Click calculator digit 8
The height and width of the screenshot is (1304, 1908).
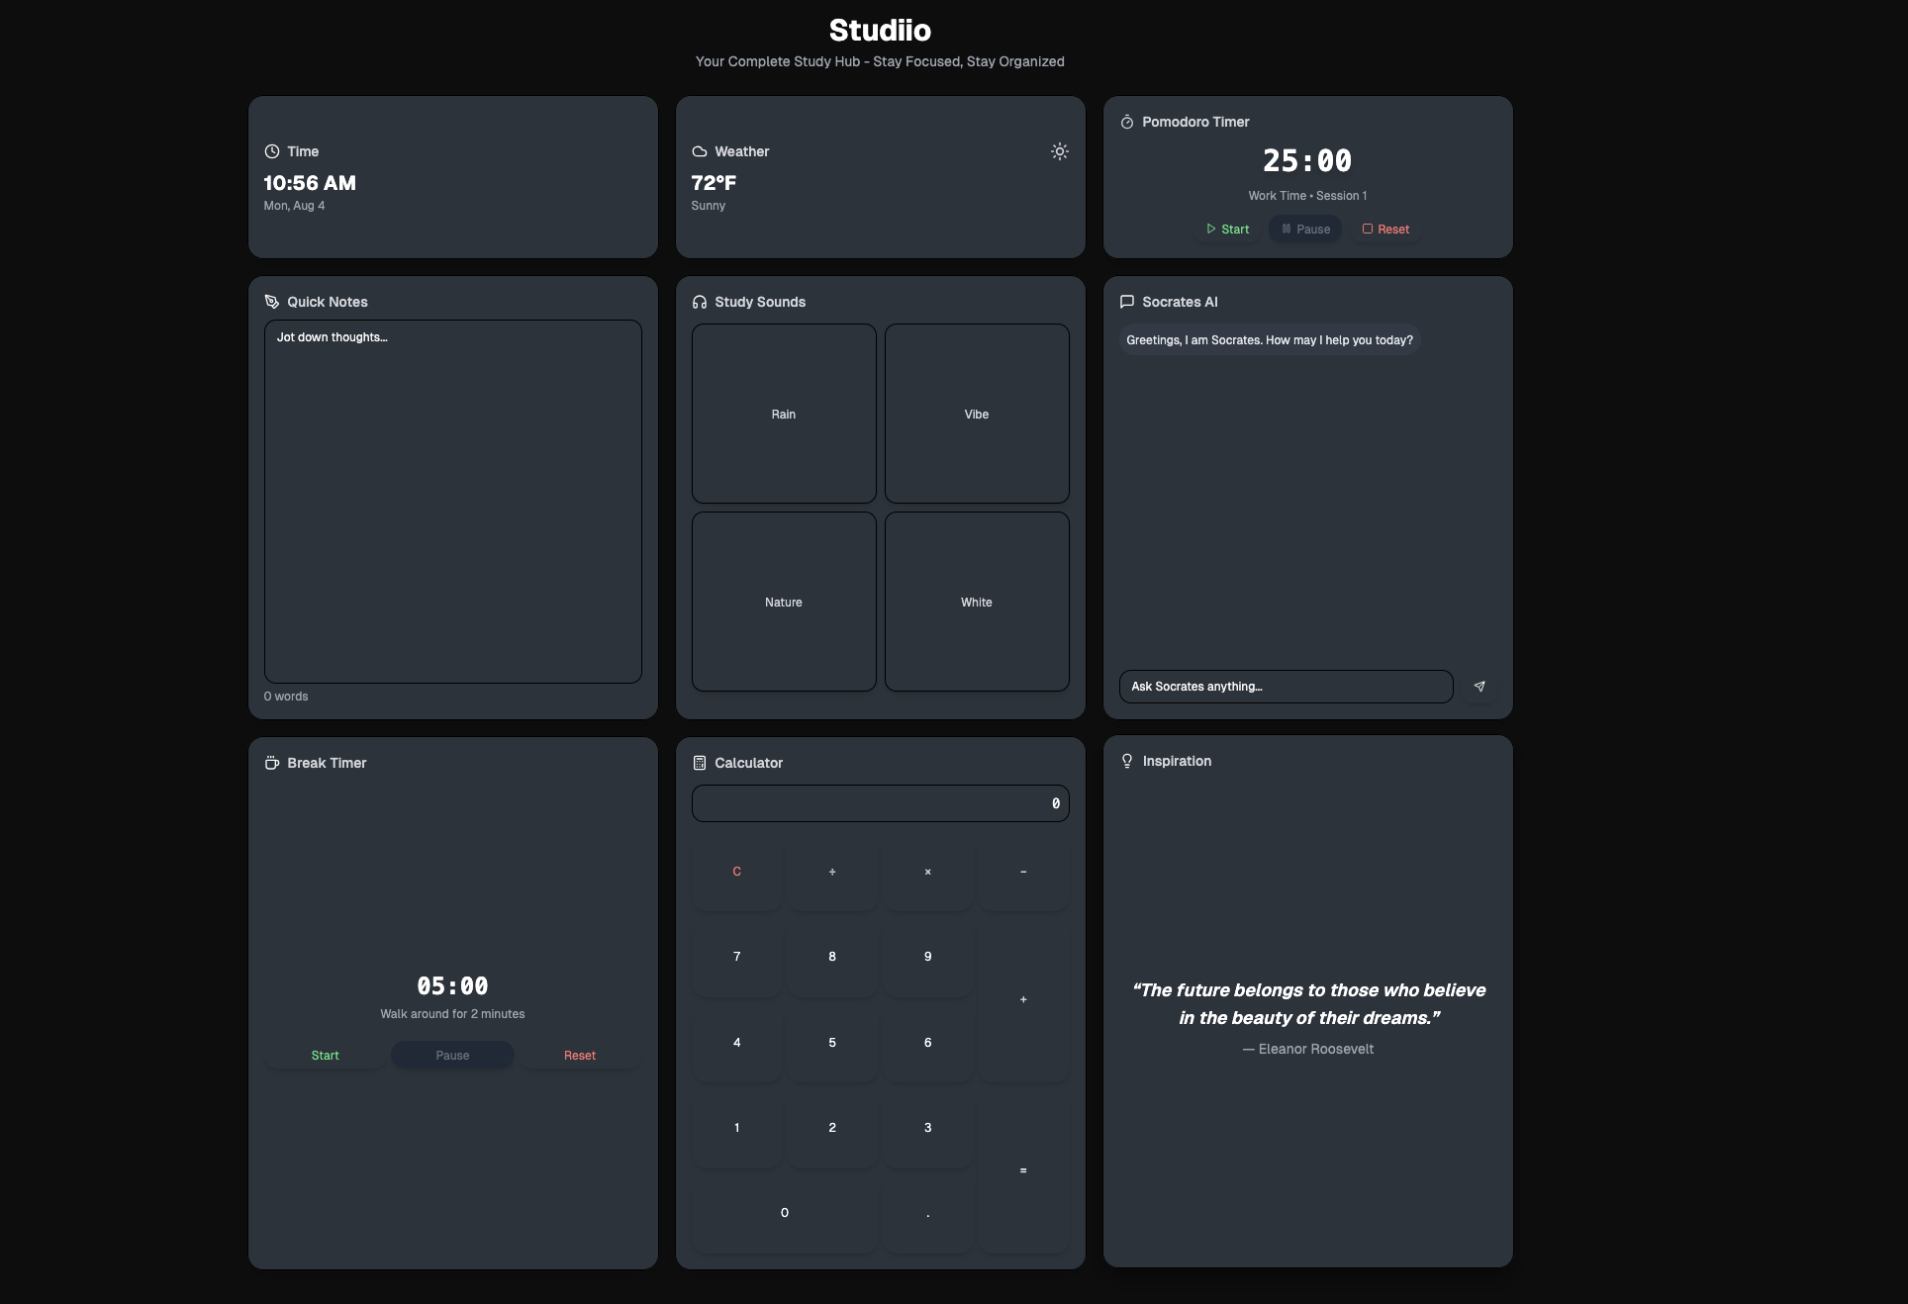click(832, 957)
